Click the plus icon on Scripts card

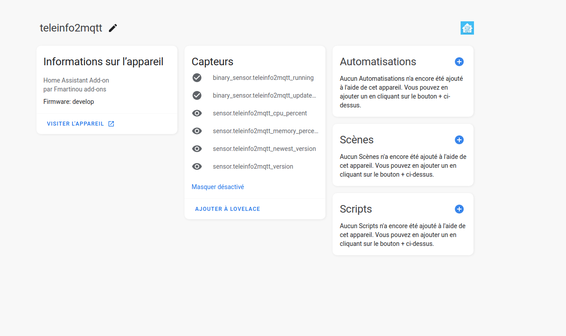(x=459, y=209)
